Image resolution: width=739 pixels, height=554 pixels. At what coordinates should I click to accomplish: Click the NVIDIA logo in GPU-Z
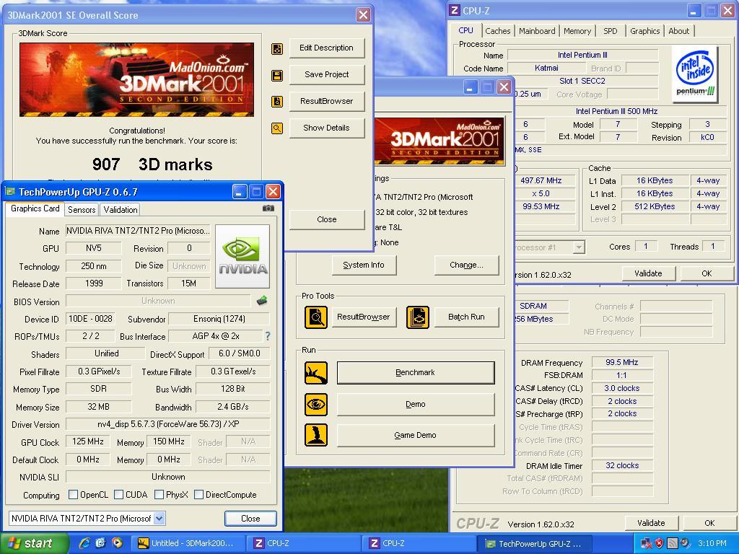click(242, 256)
